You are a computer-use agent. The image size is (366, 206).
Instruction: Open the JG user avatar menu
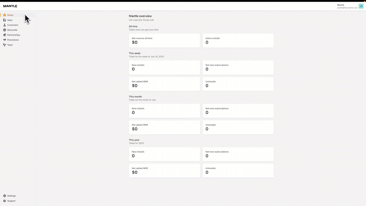pos(361,6)
